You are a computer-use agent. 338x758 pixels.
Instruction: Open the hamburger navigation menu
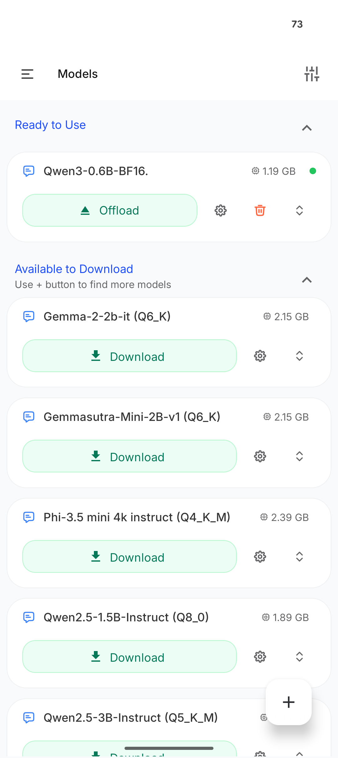[x=27, y=74]
